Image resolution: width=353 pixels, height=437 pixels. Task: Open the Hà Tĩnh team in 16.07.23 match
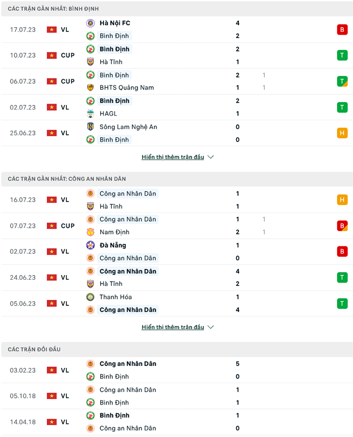[111, 206]
